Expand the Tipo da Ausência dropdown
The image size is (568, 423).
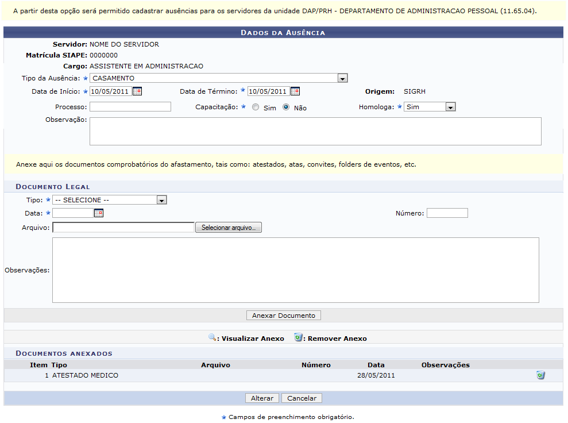(x=342, y=78)
